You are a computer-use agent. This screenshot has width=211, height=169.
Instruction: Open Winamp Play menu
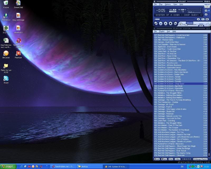coord(161,4)
